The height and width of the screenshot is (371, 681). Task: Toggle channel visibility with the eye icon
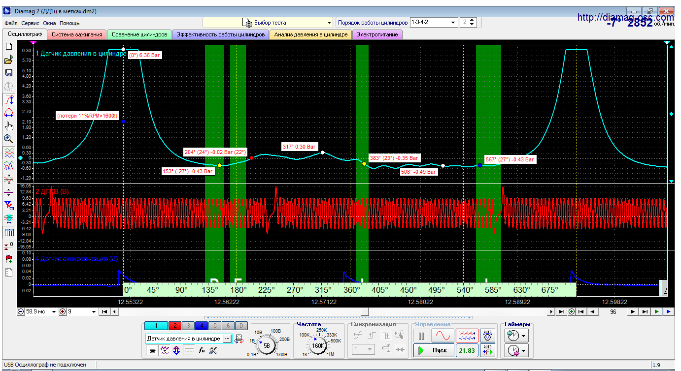(x=153, y=350)
